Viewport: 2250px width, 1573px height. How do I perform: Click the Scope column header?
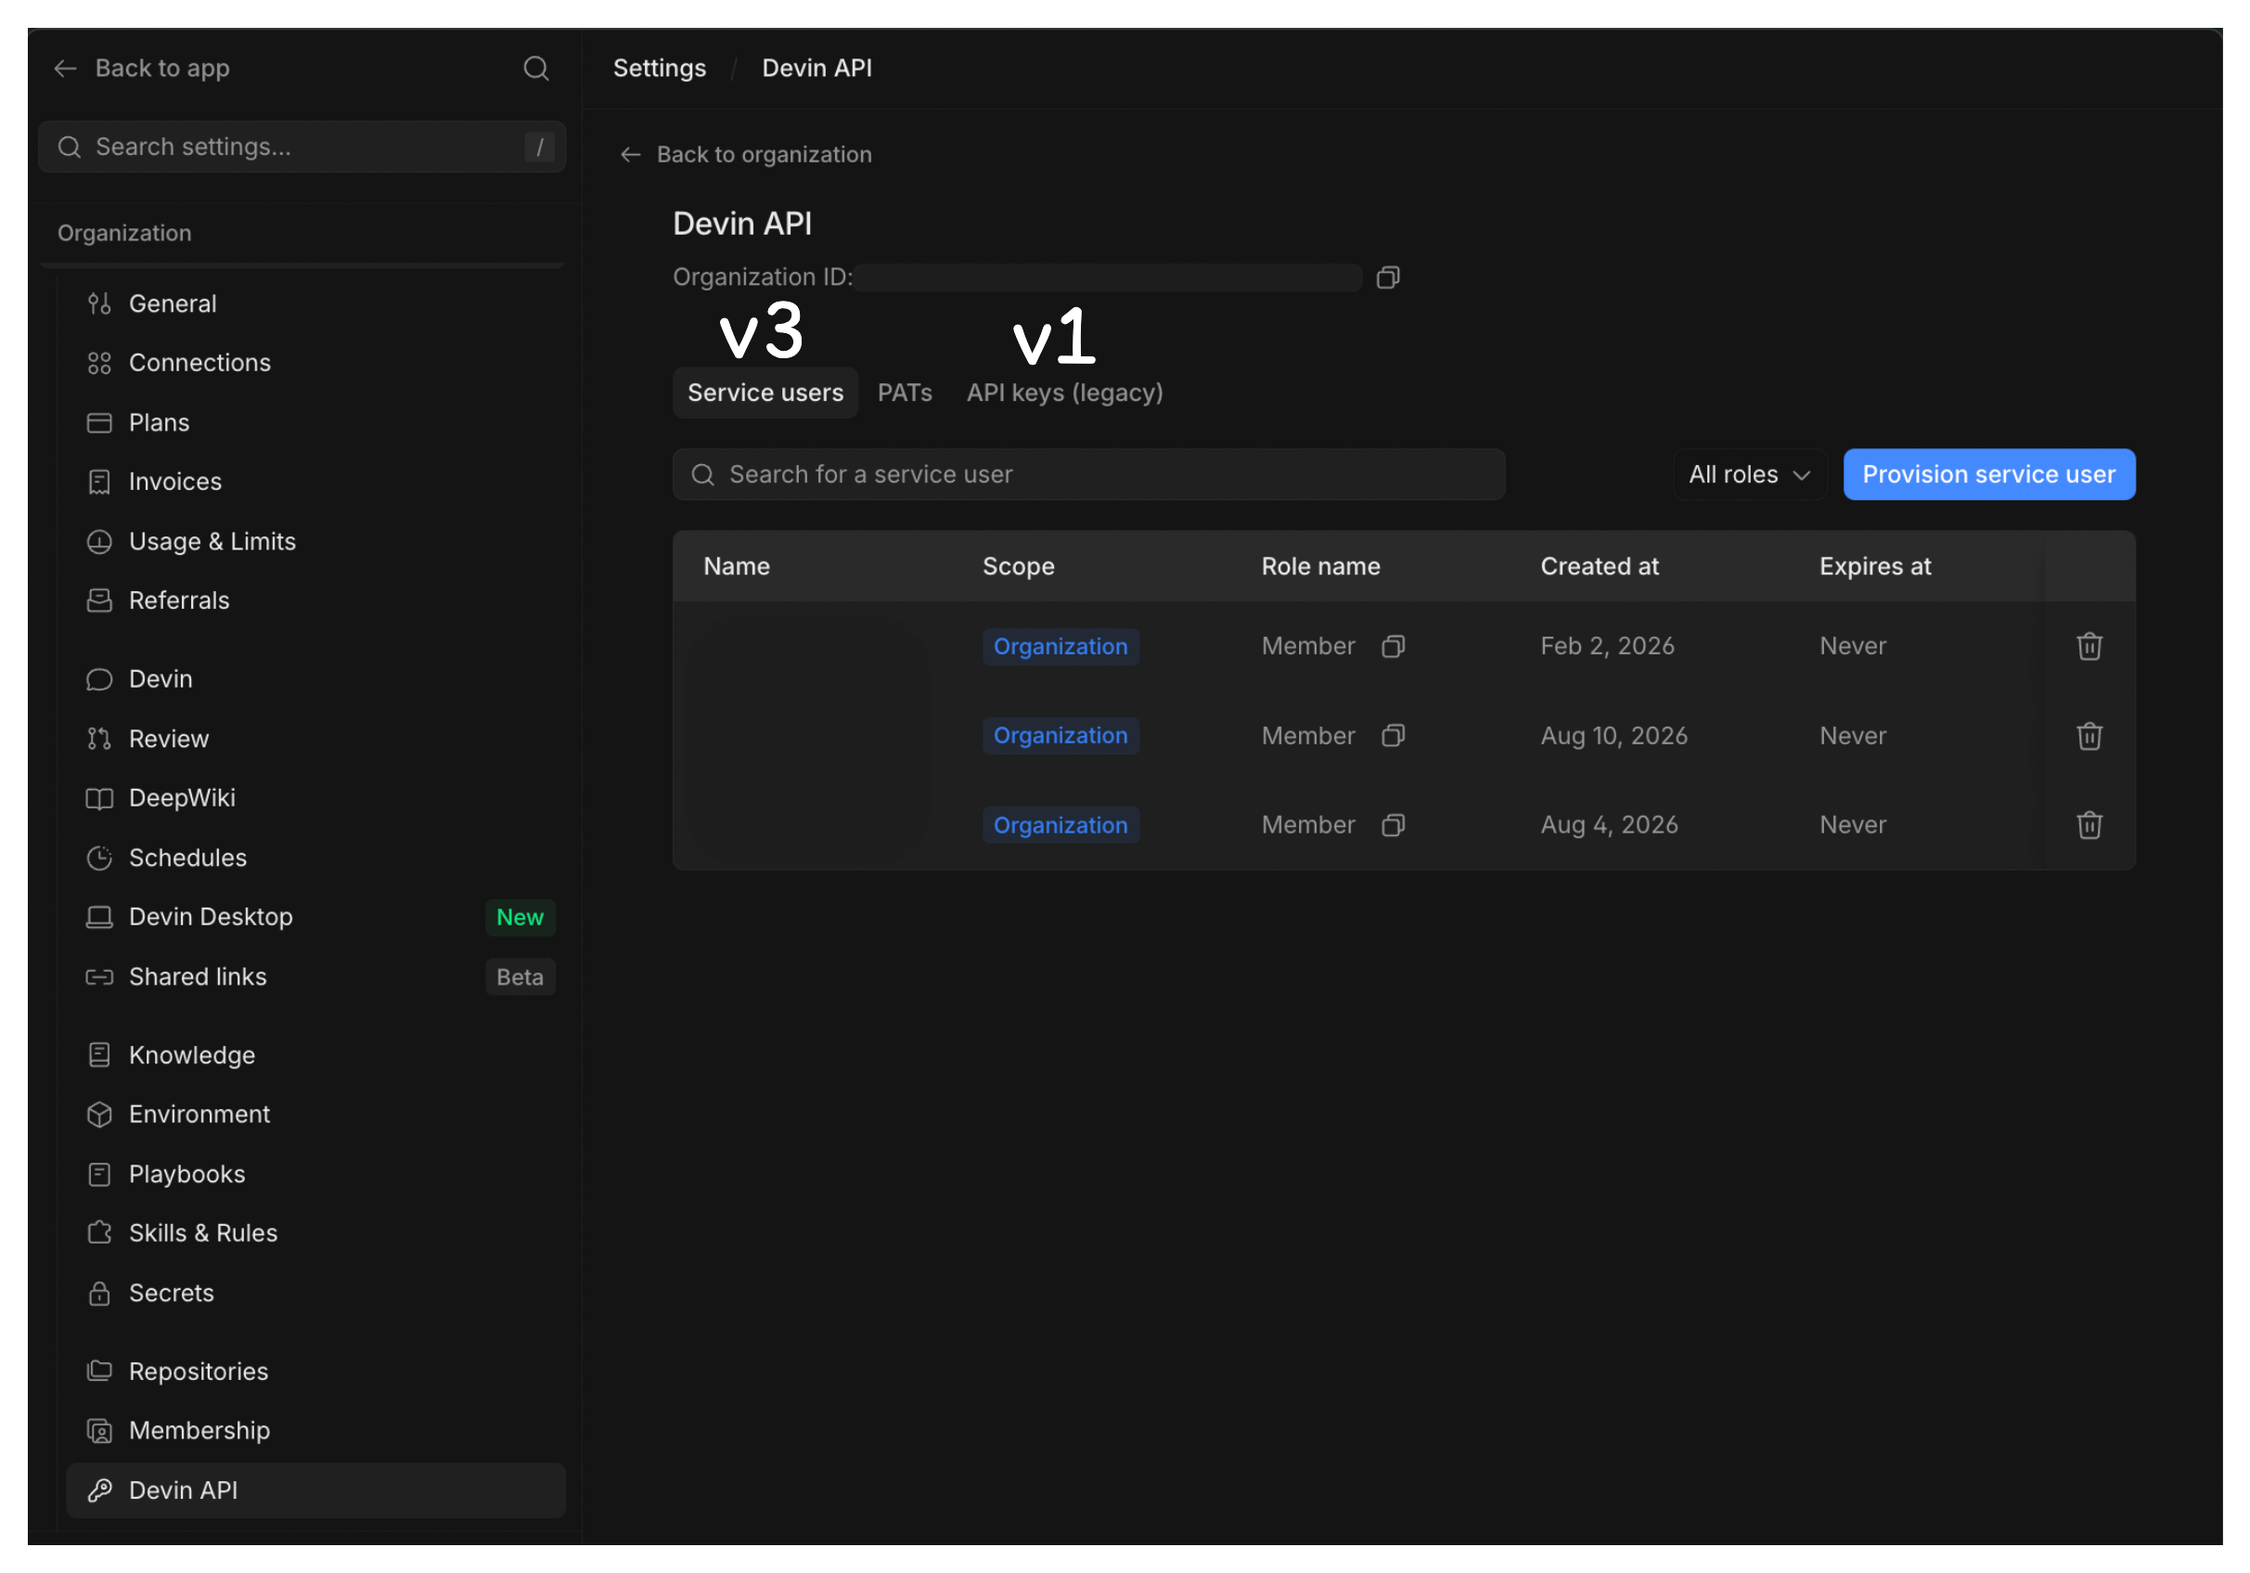tap(1018, 566)
